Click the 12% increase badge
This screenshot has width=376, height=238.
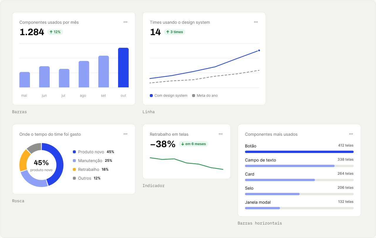tap(55, 32)
